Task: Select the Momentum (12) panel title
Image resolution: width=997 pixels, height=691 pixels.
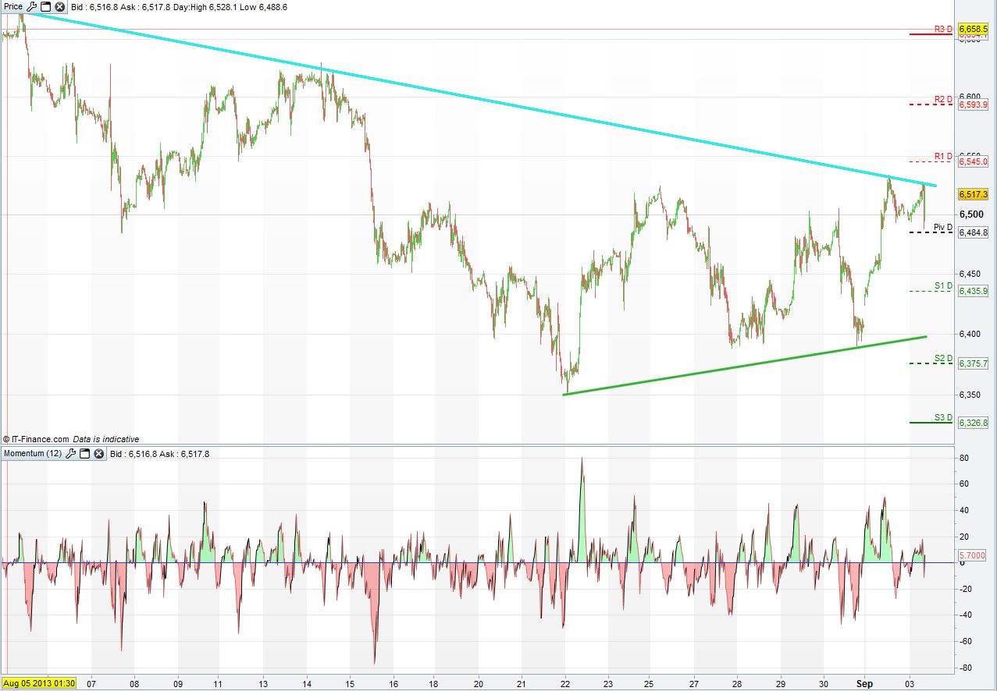Action: click(x=33, y=453)
